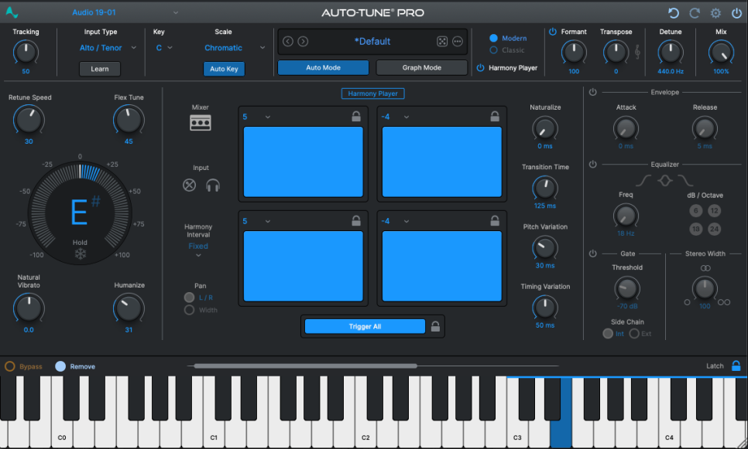The image size is (748, 449).
Task: Click the undo arrow icon
Action: (673, 13)
